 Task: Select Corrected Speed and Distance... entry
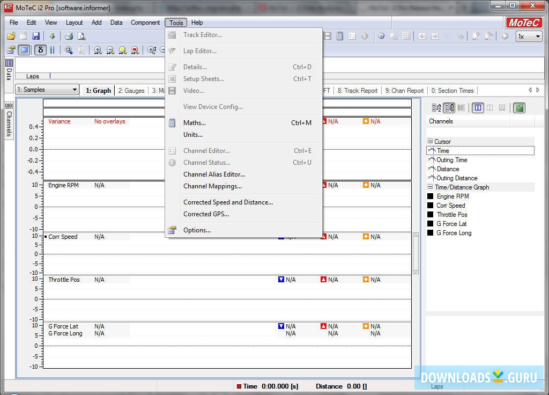[244, 202]
